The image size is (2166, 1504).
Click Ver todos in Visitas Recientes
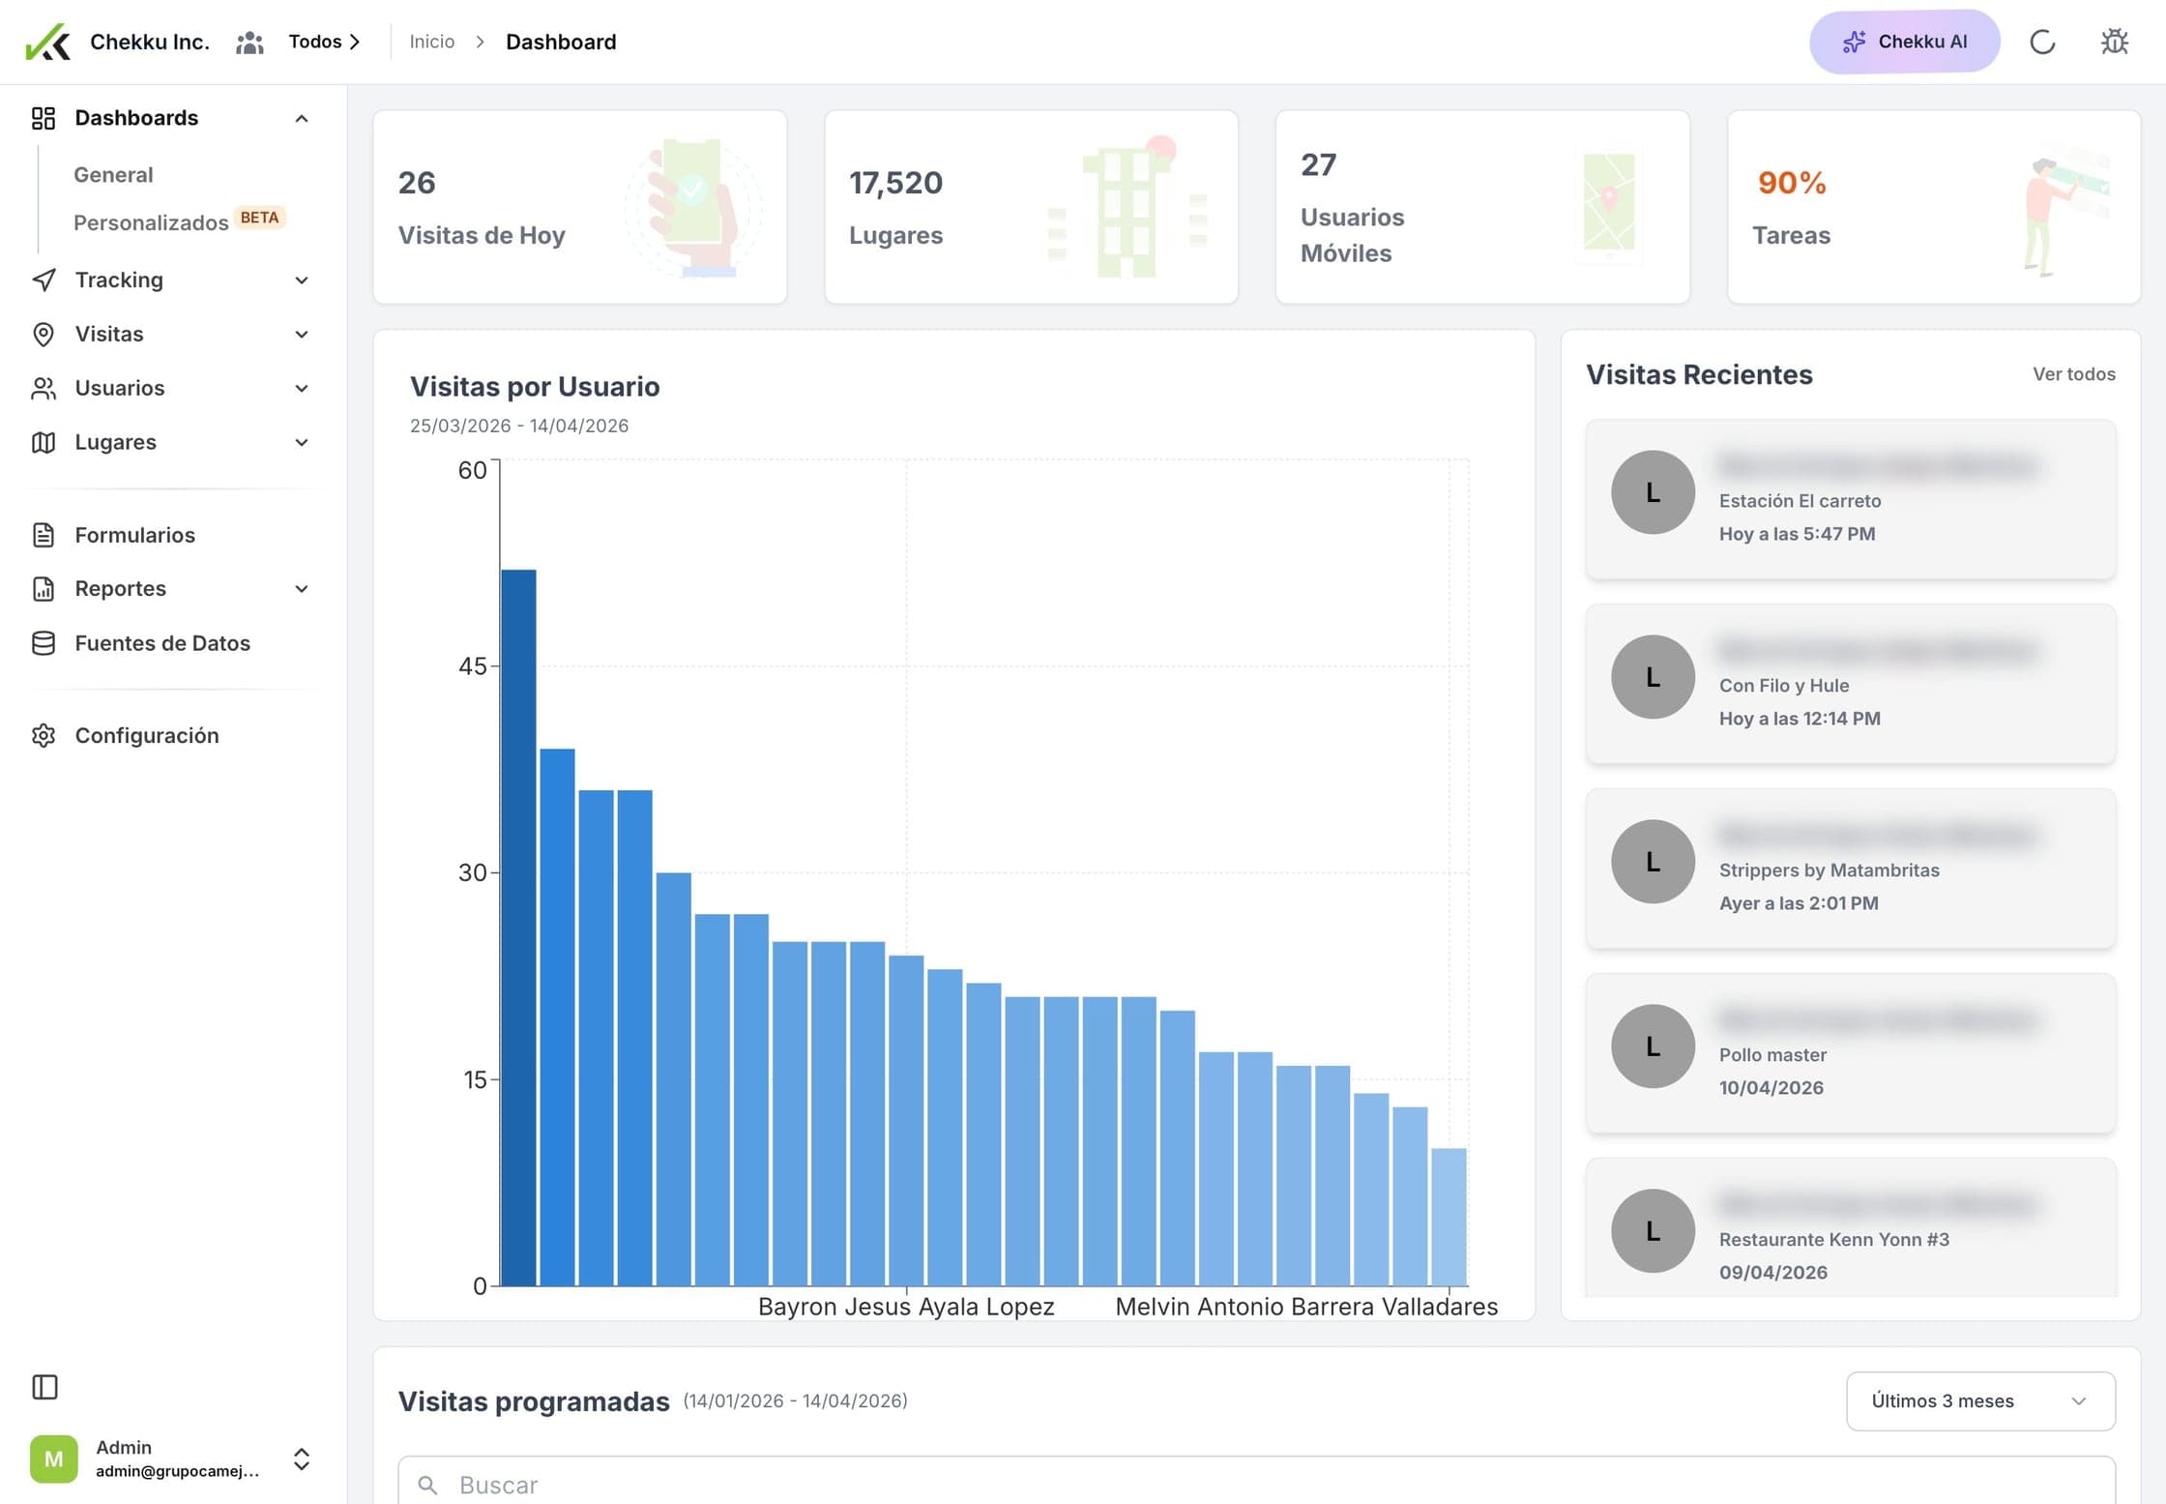(2073, 373)
